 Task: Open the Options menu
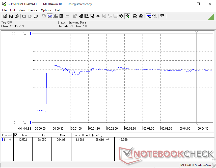46,10
